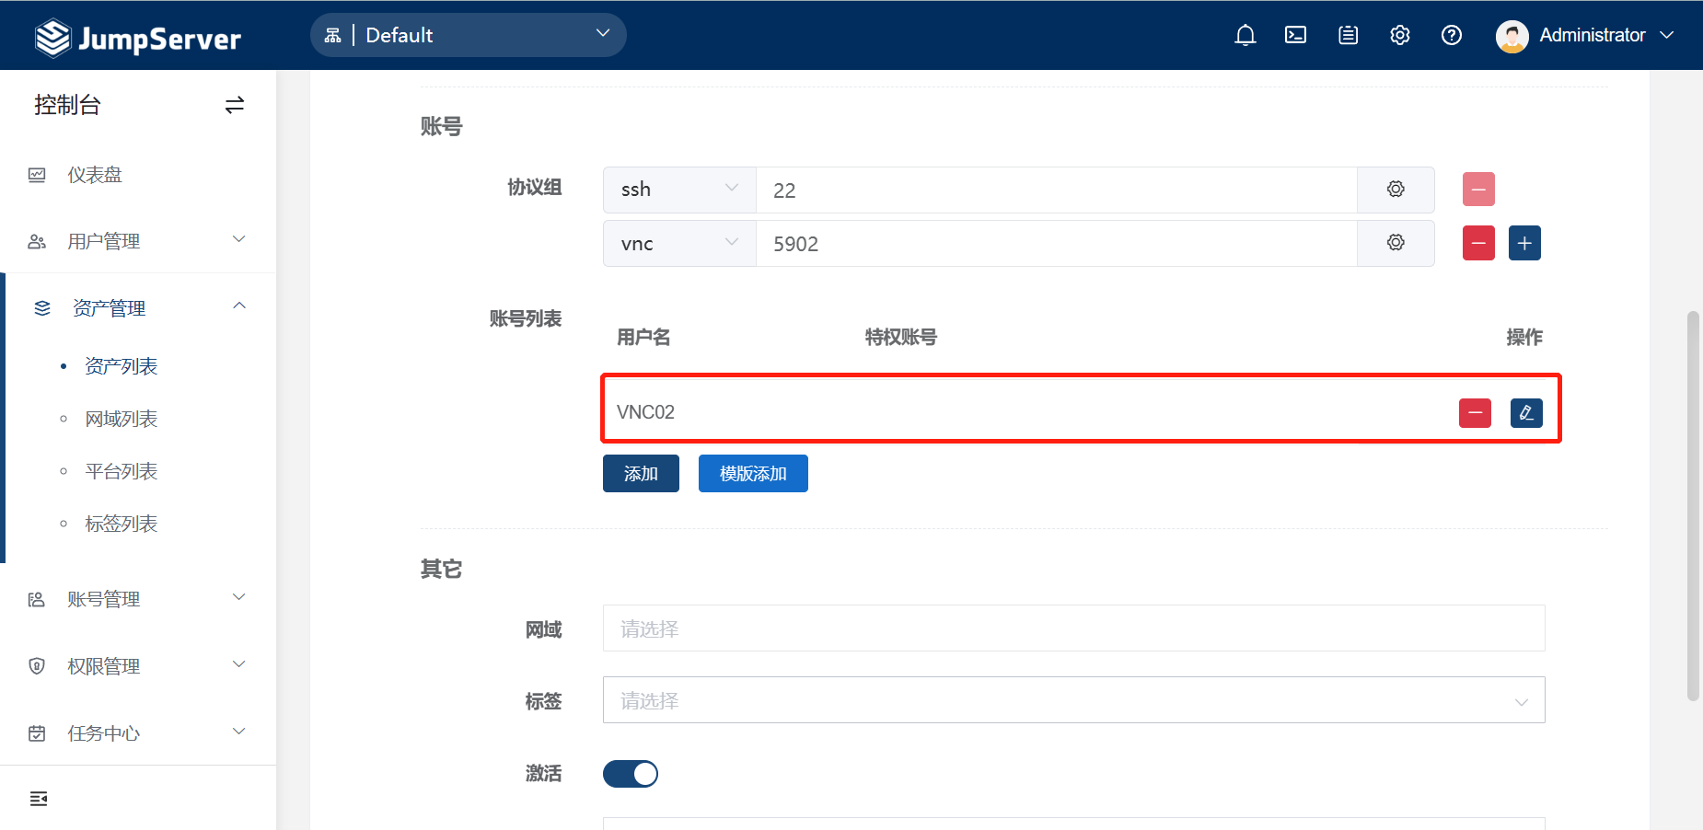Click the 模版添加 button
1703x830 pixels.
click(x=753, y=473)
